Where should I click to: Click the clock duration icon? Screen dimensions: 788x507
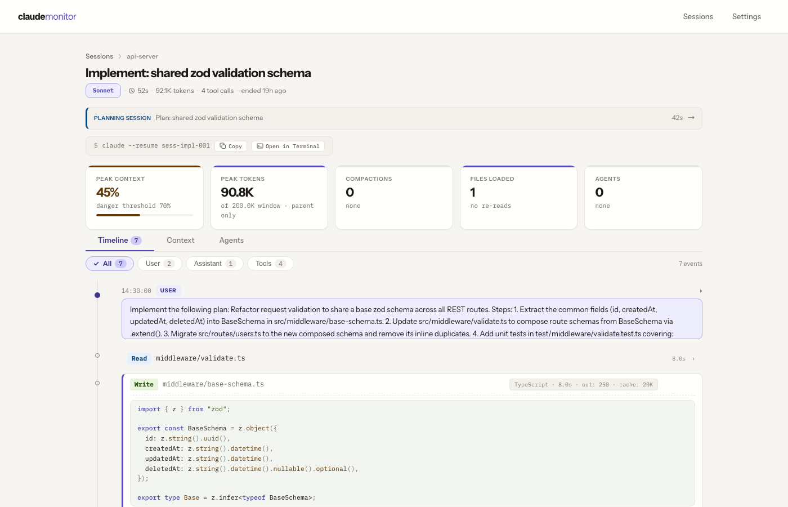(x=132, y=91)
